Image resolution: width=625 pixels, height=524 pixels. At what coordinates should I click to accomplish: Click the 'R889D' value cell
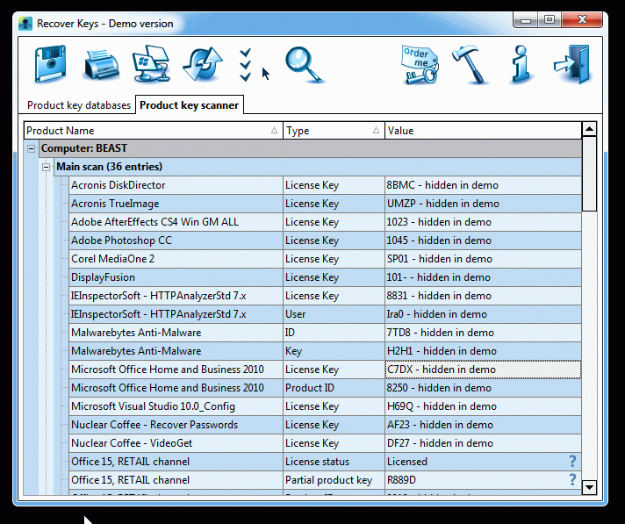pyautogui.click(x=483, y=480)
